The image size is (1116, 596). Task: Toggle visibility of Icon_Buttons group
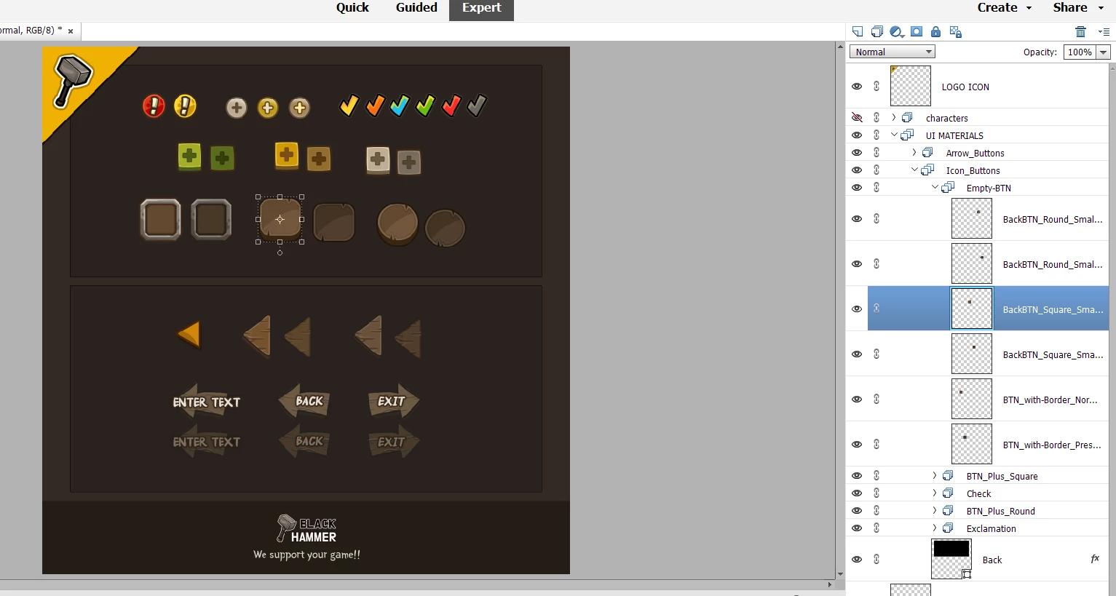[857, 170]
